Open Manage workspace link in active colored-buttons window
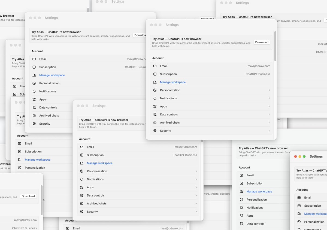 pyautogui.click(x=316, y=214)
